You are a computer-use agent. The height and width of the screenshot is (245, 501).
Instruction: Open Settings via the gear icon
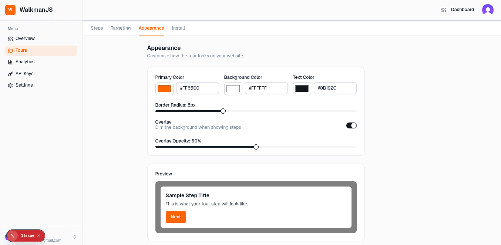point(10,85)
